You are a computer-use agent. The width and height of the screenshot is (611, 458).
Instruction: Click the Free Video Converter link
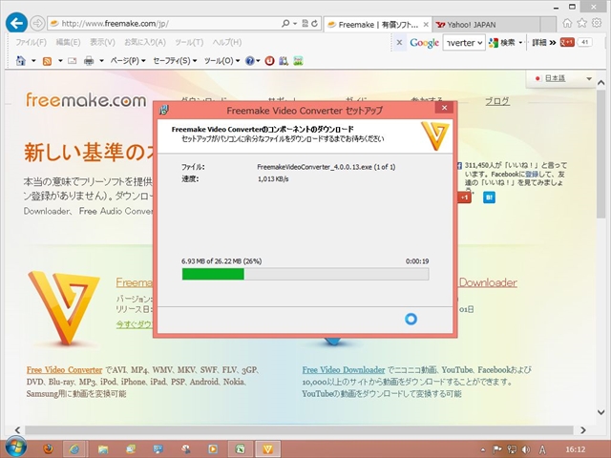(x=64, y=369)
